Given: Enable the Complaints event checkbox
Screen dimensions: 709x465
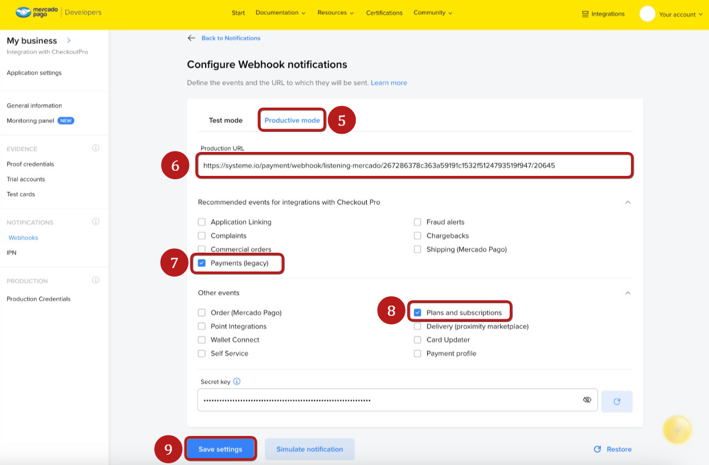Looking at the screenshot, I should click(202, 236).
